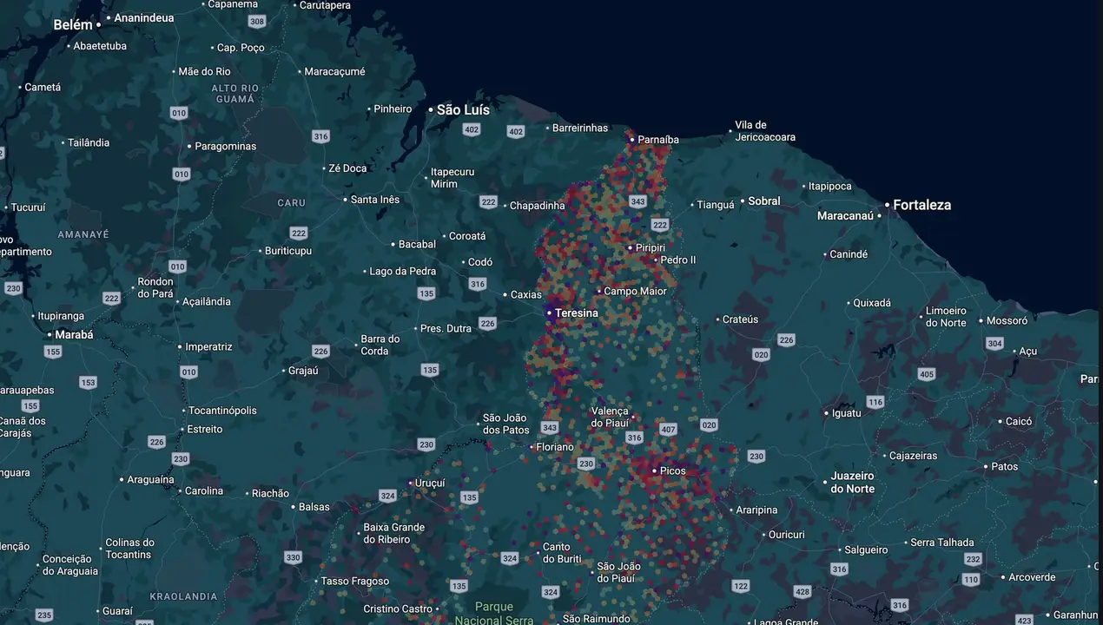Click the Araripina label
The height and width of the screenshot is (625, 1103).
pyautogui.click(x=757, y=511)
